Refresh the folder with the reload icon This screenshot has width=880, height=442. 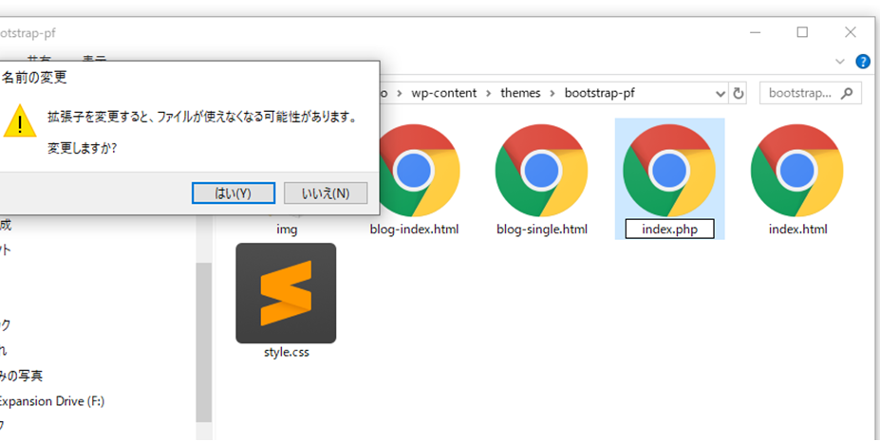click(x=739, y=93)
